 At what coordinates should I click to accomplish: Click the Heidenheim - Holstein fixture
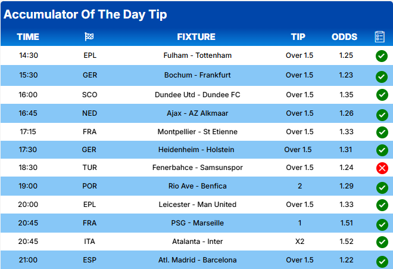pos(198,150)
